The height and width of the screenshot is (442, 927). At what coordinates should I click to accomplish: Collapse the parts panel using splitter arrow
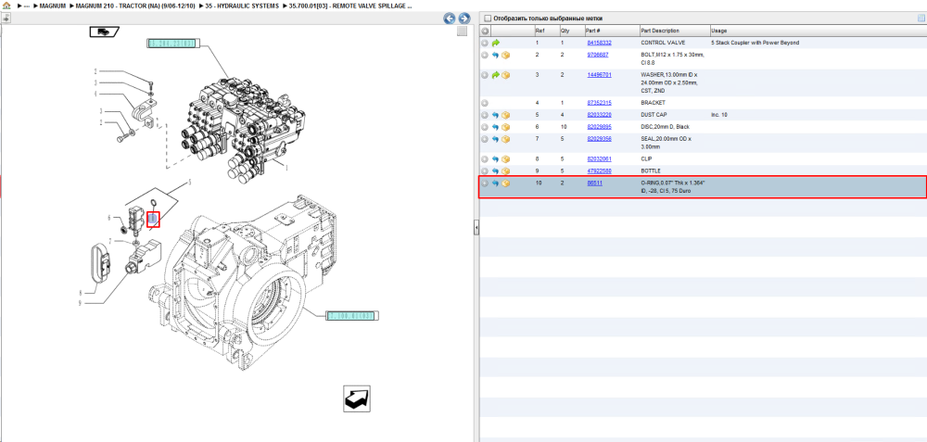476,227
